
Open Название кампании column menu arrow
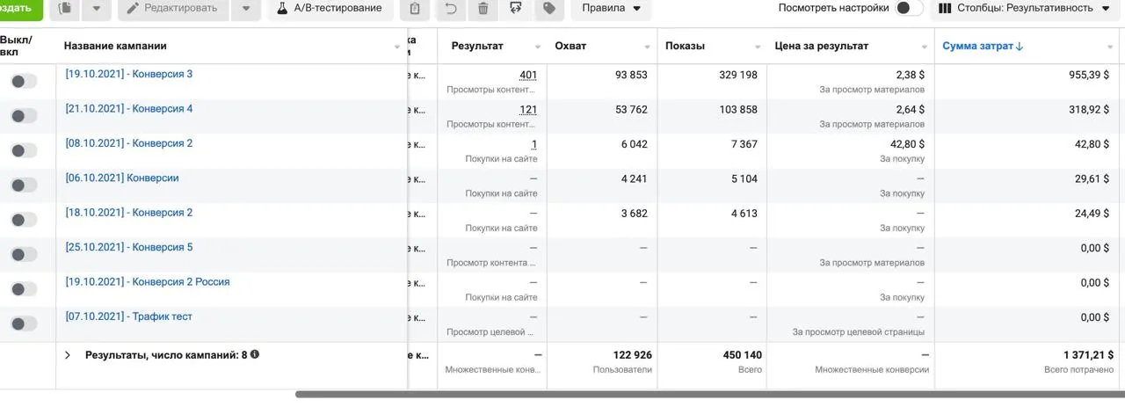[x=397, y=47]
